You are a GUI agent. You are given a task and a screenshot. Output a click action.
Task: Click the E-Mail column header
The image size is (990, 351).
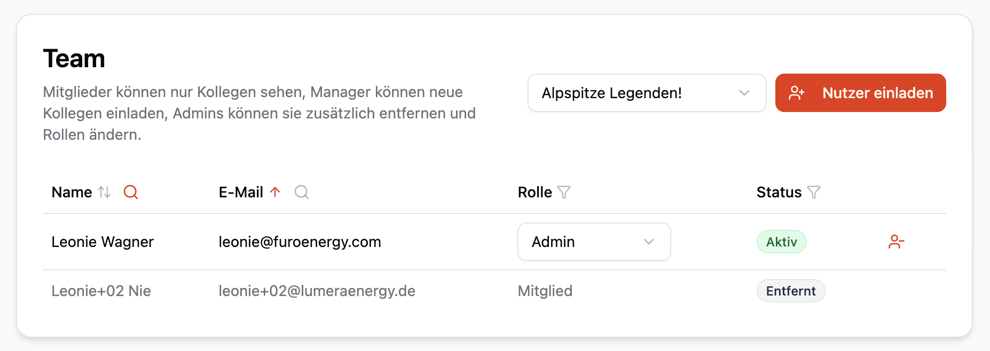[241, 192]
